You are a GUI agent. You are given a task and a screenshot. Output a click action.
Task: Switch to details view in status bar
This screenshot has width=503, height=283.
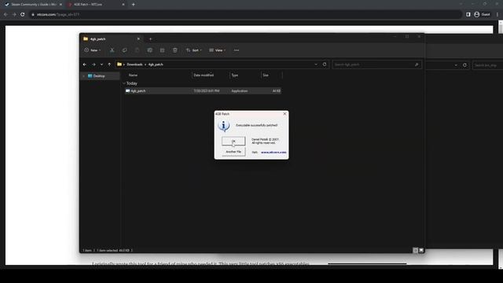(x=416, y=250)
